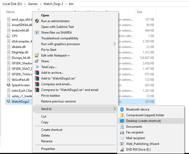Click the amd_ags_x64 dll file icon
The height and width of the screenshot is (154, 189).
tap(9, 19)
